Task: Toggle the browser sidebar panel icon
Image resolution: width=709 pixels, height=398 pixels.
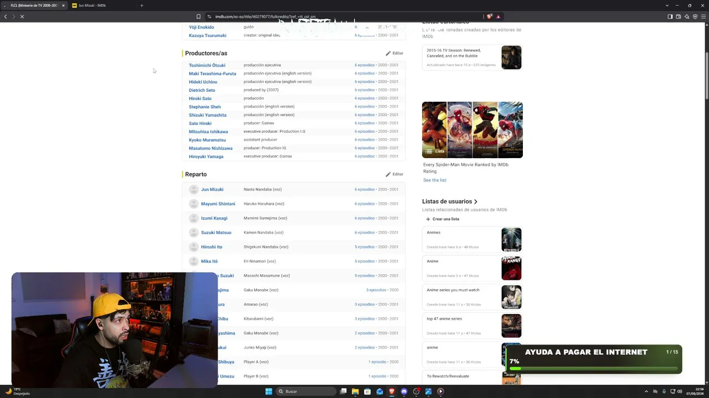Action: pos(670,17)
